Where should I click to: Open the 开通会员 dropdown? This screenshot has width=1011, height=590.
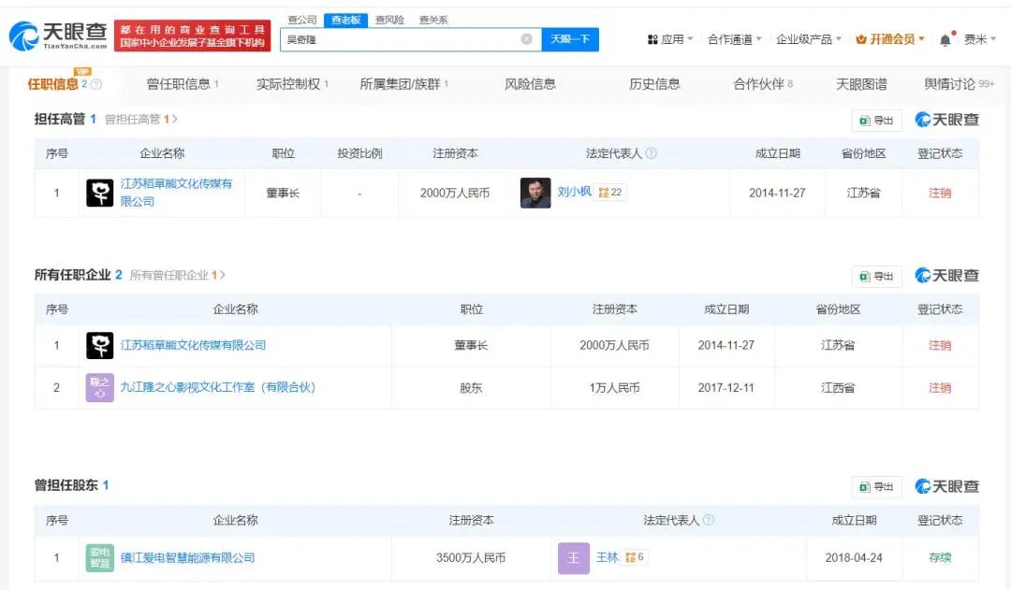(x=890, y=39)
